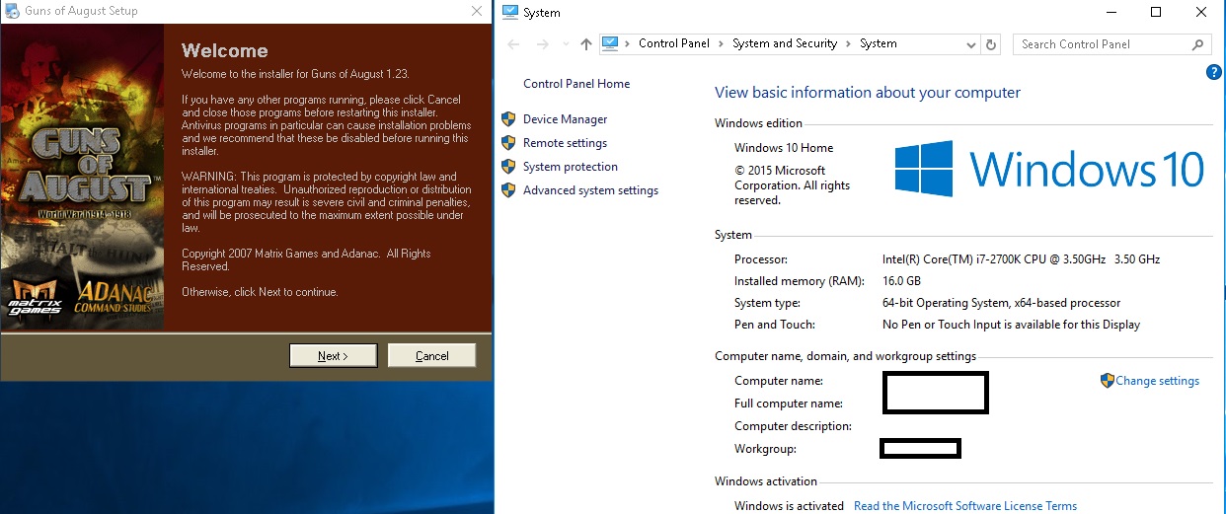
Task: Click the 64-bit Operating System text
Action: point(1001,303)
